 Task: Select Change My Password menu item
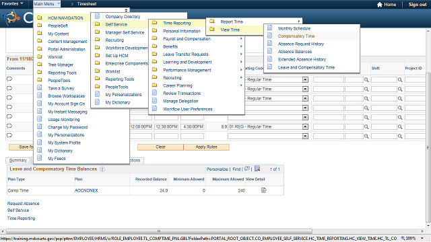[67, 127]
